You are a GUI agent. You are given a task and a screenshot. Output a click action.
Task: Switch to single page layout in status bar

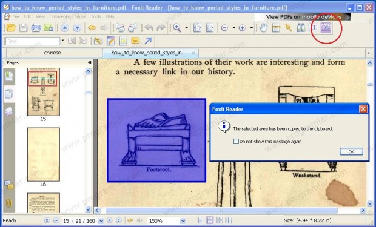tap(201, 220)
